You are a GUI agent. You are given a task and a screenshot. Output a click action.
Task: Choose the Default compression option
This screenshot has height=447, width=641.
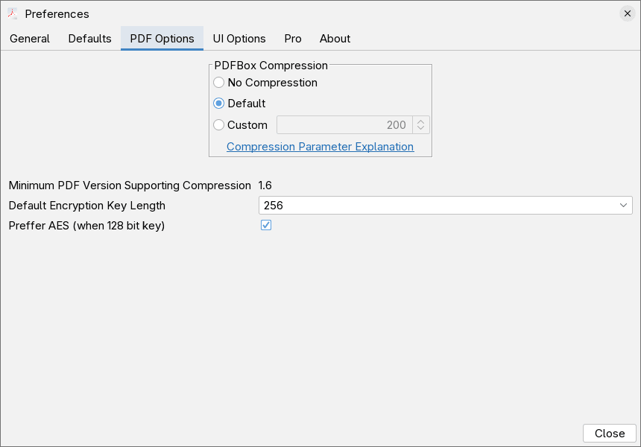[x=218, y=104]
